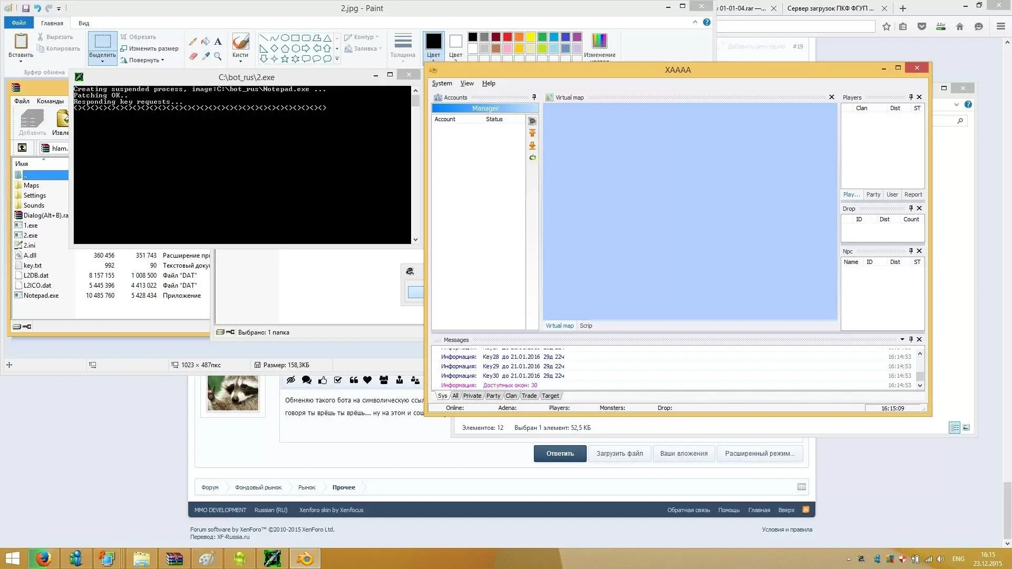The height and width of the screenshot is (569, 1012).
Task: Click the Notepad.exe file in file list
Action: click(41, 295)
